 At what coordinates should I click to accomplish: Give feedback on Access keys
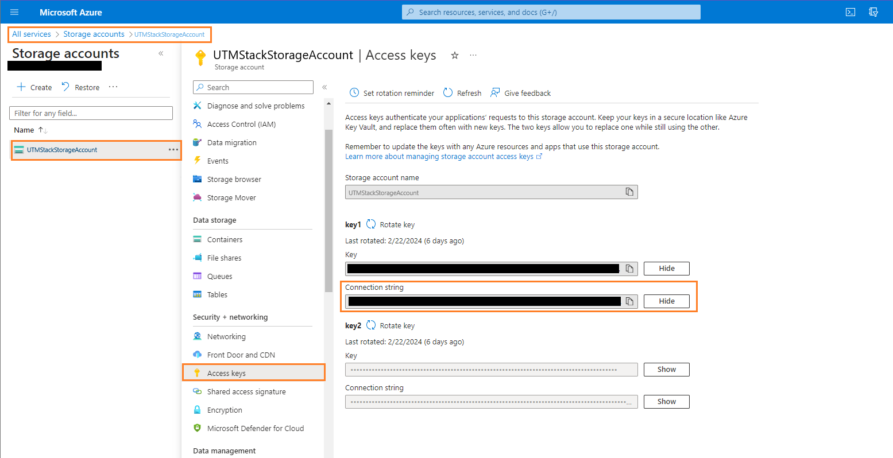coord(521,93)
